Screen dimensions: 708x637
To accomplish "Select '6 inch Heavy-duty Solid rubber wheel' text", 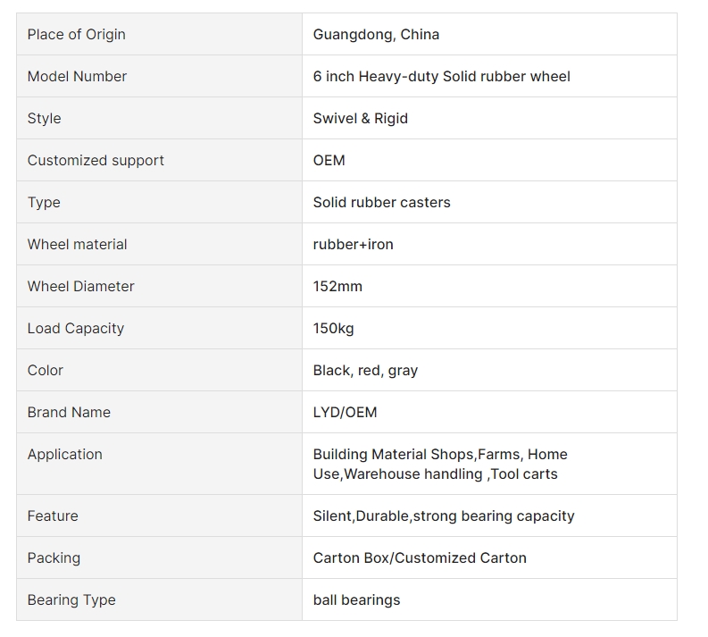I will tap(441, 76).
